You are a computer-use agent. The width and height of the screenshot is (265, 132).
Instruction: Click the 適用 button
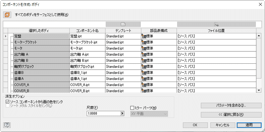pyautogui.click(x=249, y=125)
